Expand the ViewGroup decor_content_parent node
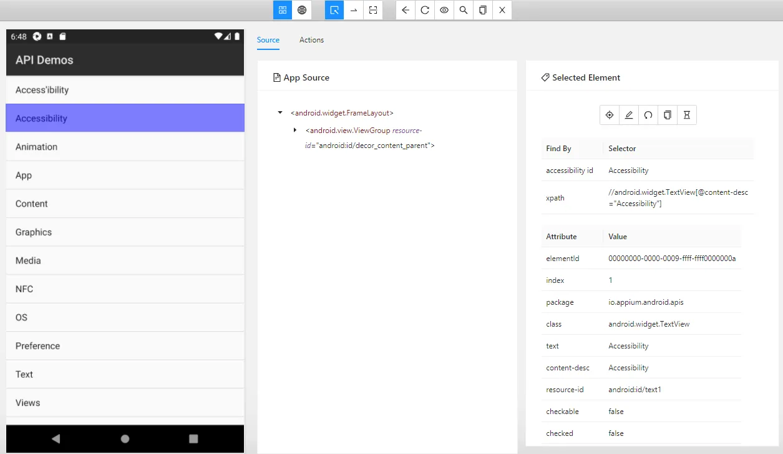Viewport: 783px width, 454px height. pos(295,130)
